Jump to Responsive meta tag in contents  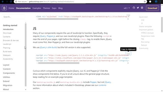pos(148,37)
